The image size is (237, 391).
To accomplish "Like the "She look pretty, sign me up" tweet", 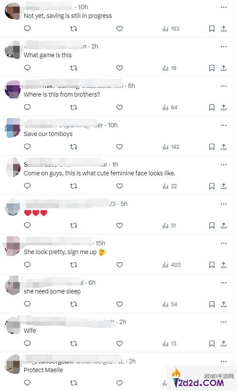I will [x=120, y=265].
